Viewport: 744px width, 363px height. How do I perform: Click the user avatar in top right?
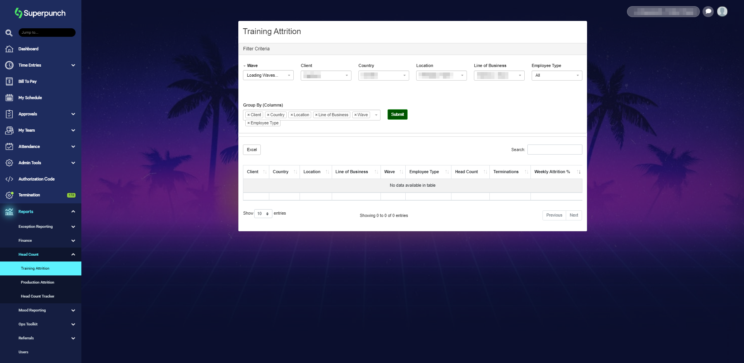click(722, 12)
